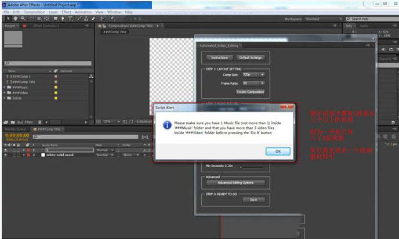Open the File menu

pos(6,12)
